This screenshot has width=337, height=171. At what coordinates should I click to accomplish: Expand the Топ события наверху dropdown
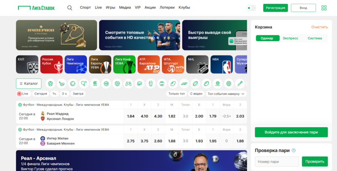coord(226,94)
